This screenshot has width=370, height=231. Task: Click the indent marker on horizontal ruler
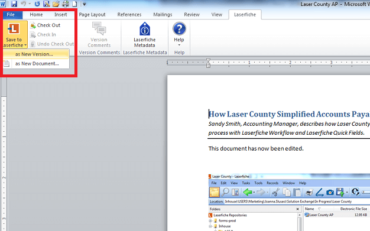(208, 63)
